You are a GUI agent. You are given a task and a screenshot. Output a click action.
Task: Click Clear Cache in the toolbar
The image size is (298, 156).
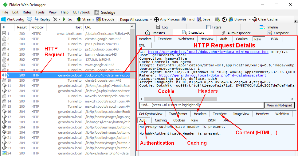[x=265, y=19]
